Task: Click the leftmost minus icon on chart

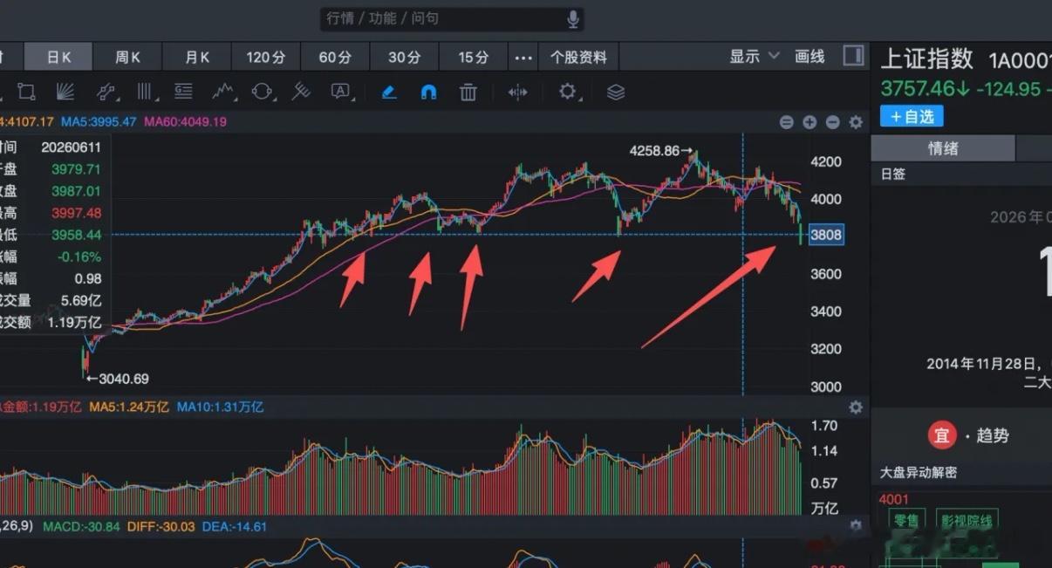Action: 786,122
